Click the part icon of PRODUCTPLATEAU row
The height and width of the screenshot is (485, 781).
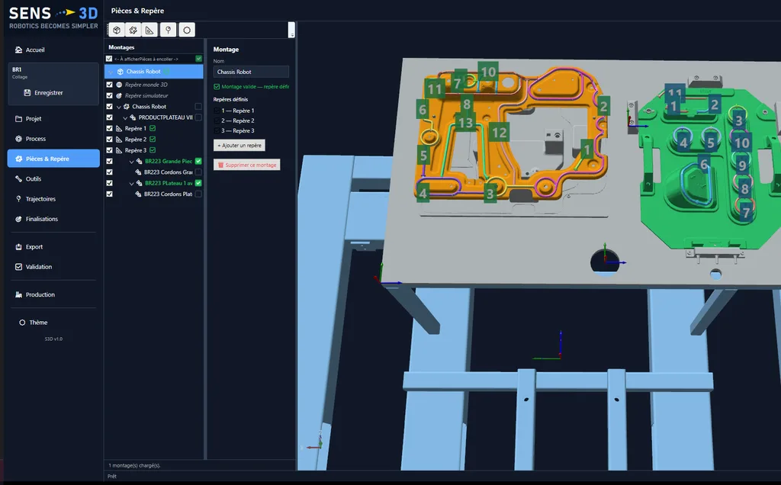coord(133,117)
